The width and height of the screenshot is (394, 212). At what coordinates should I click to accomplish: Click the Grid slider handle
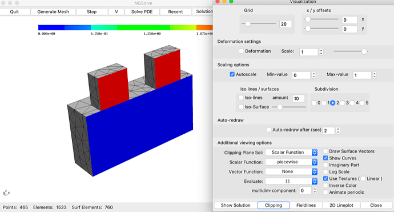248,24
